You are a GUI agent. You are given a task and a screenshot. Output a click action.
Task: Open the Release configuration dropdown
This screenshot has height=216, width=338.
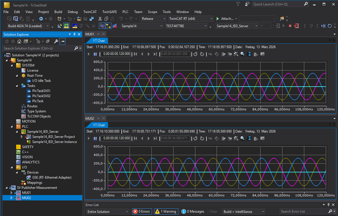tap(153, 19)
